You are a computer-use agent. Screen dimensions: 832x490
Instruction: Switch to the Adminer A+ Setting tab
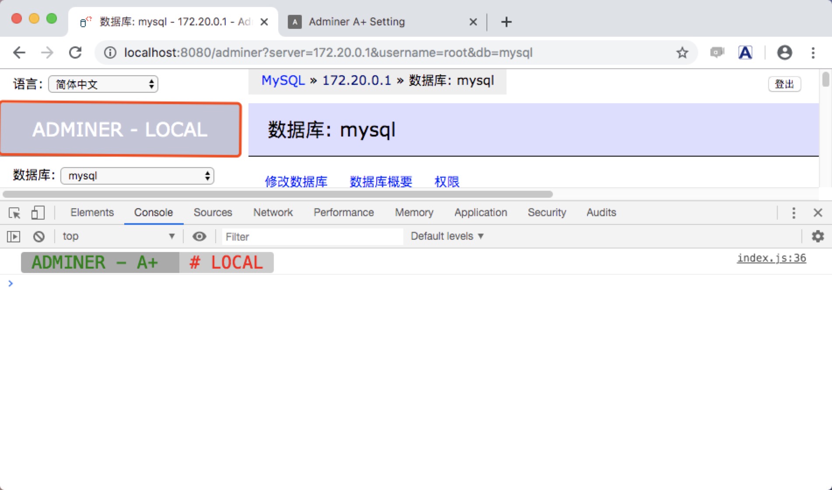357,22
